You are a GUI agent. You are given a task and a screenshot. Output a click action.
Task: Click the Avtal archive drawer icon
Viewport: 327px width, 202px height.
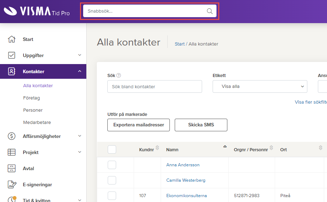(12, 168)
